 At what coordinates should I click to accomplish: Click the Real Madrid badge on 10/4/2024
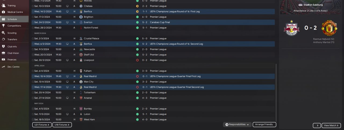[81, 76]
